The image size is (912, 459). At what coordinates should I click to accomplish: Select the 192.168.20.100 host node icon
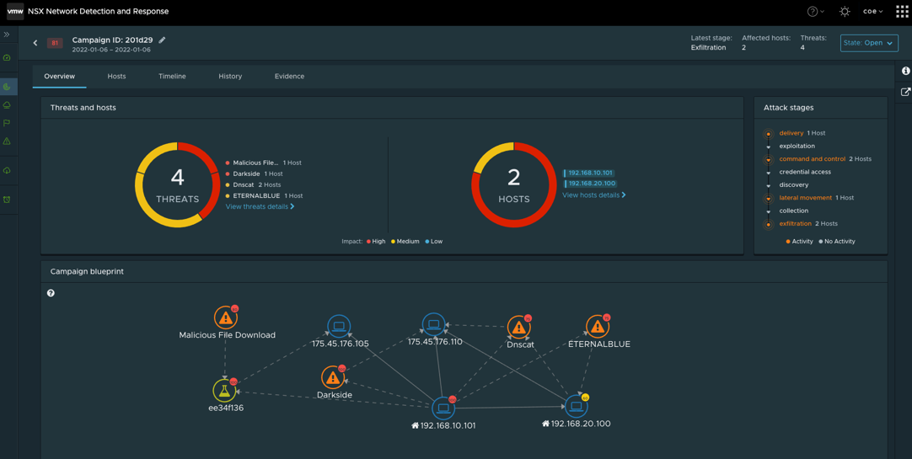[x=576, y=406]
